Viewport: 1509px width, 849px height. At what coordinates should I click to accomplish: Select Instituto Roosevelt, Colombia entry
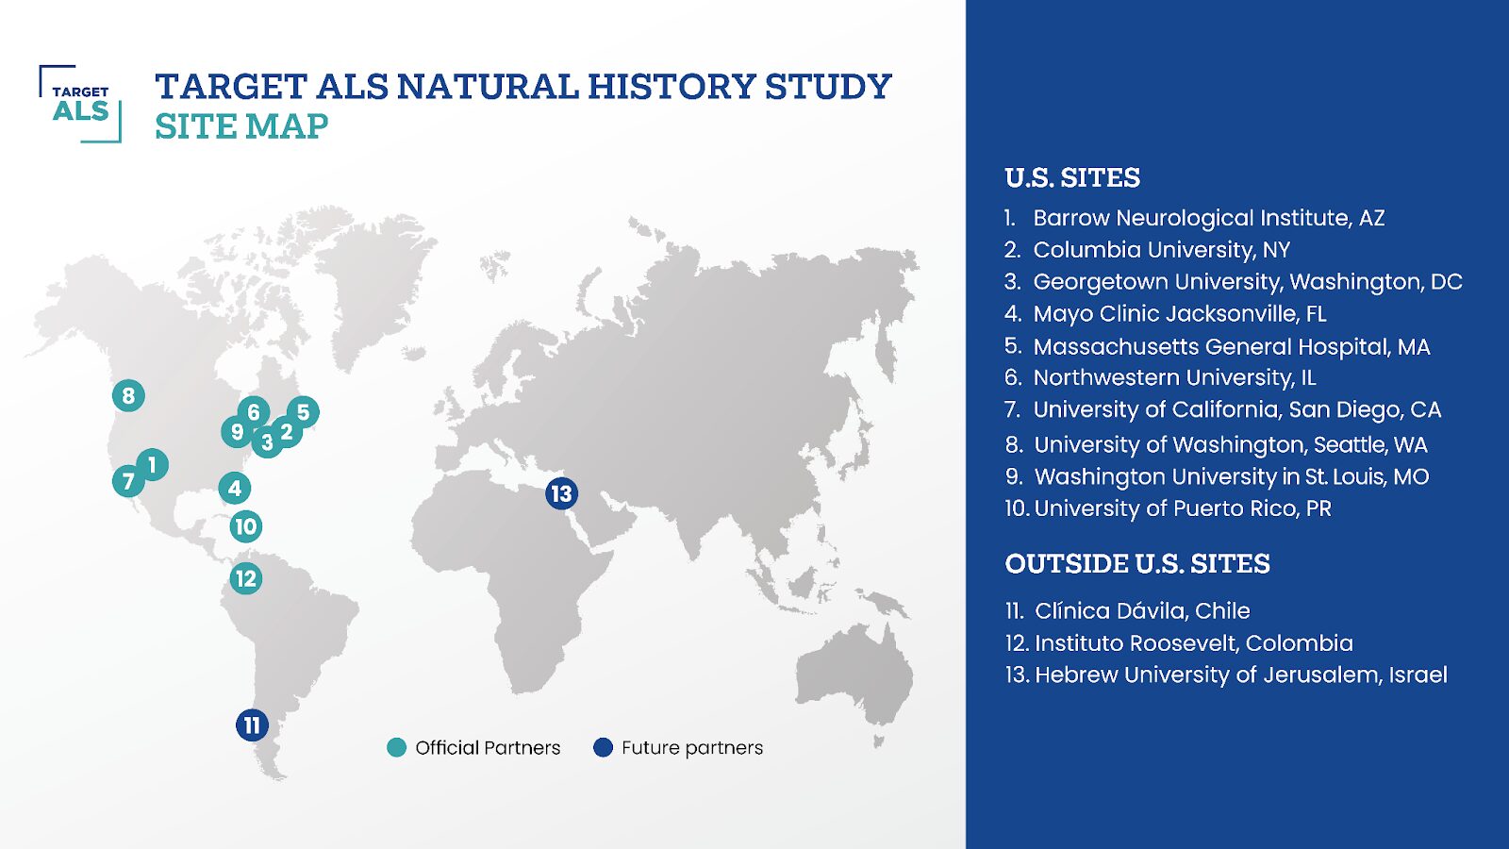(x=1179, y=643)
